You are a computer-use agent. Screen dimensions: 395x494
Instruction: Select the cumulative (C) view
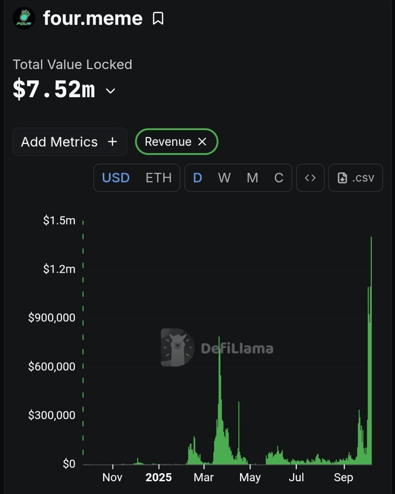pos(279,178)
